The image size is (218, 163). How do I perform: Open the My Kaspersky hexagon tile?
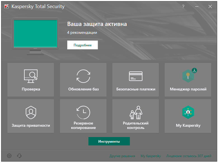click(188, 116)
